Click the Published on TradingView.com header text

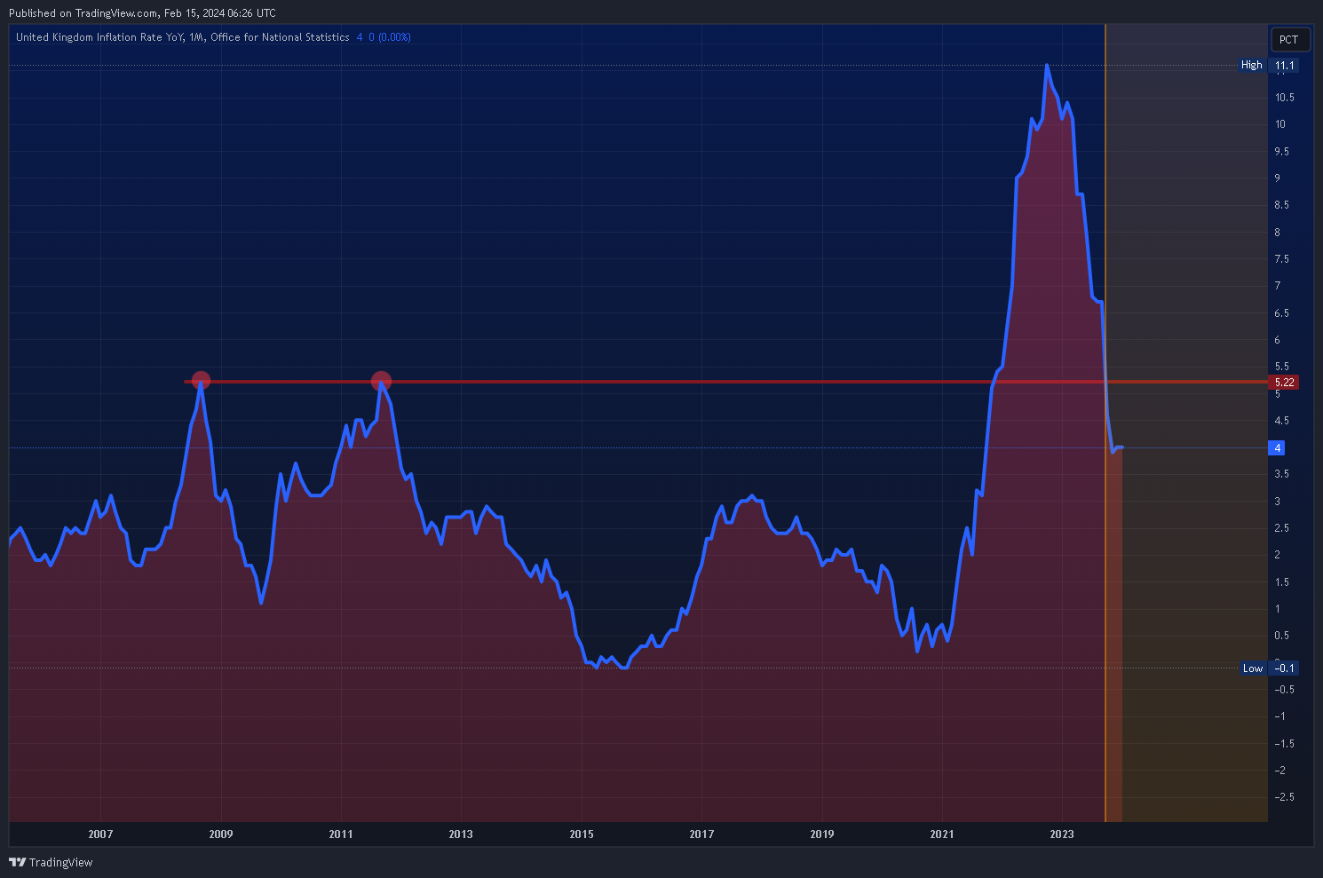click(142, 12)
